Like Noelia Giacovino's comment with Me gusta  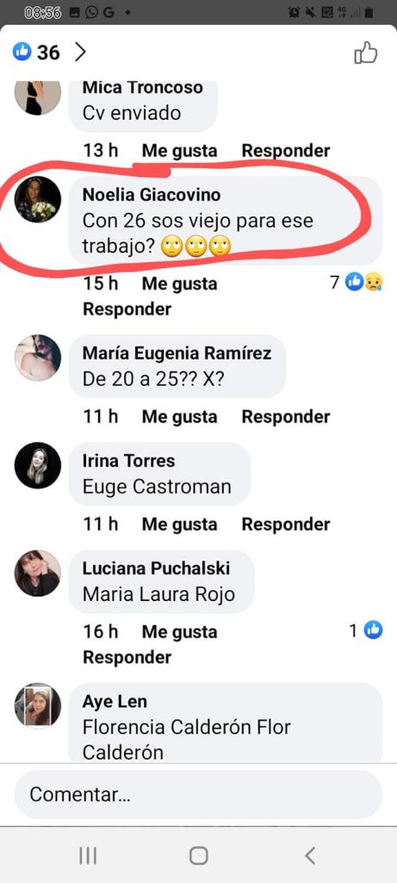179,283
